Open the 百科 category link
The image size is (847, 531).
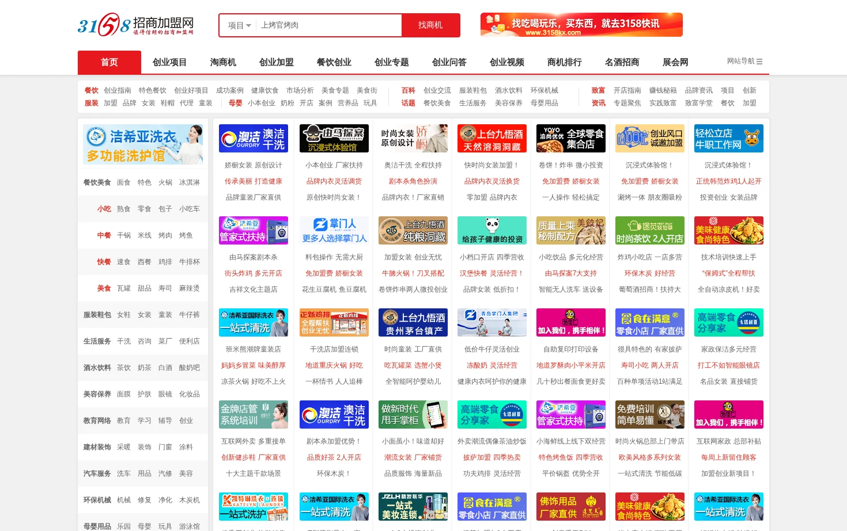[x=409, y=90]
